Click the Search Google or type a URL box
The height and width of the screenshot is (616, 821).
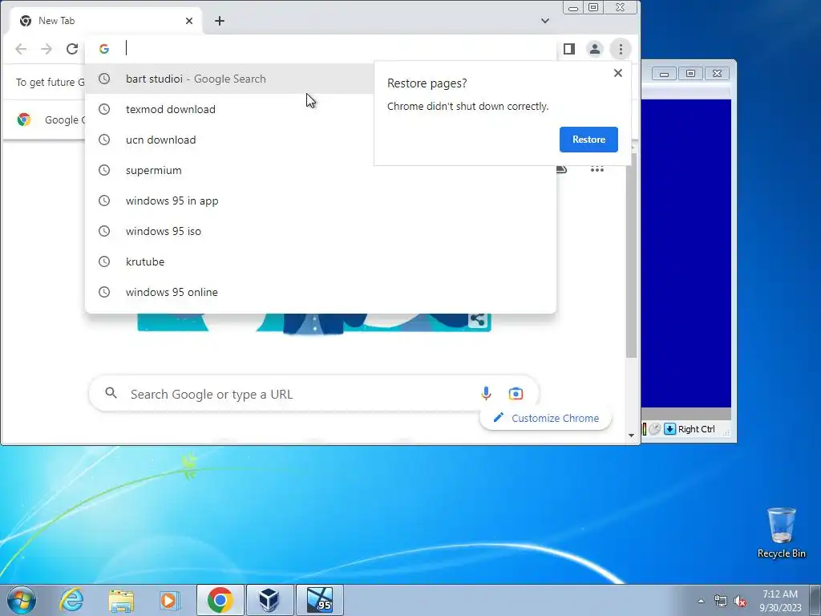tap(314, 394)
